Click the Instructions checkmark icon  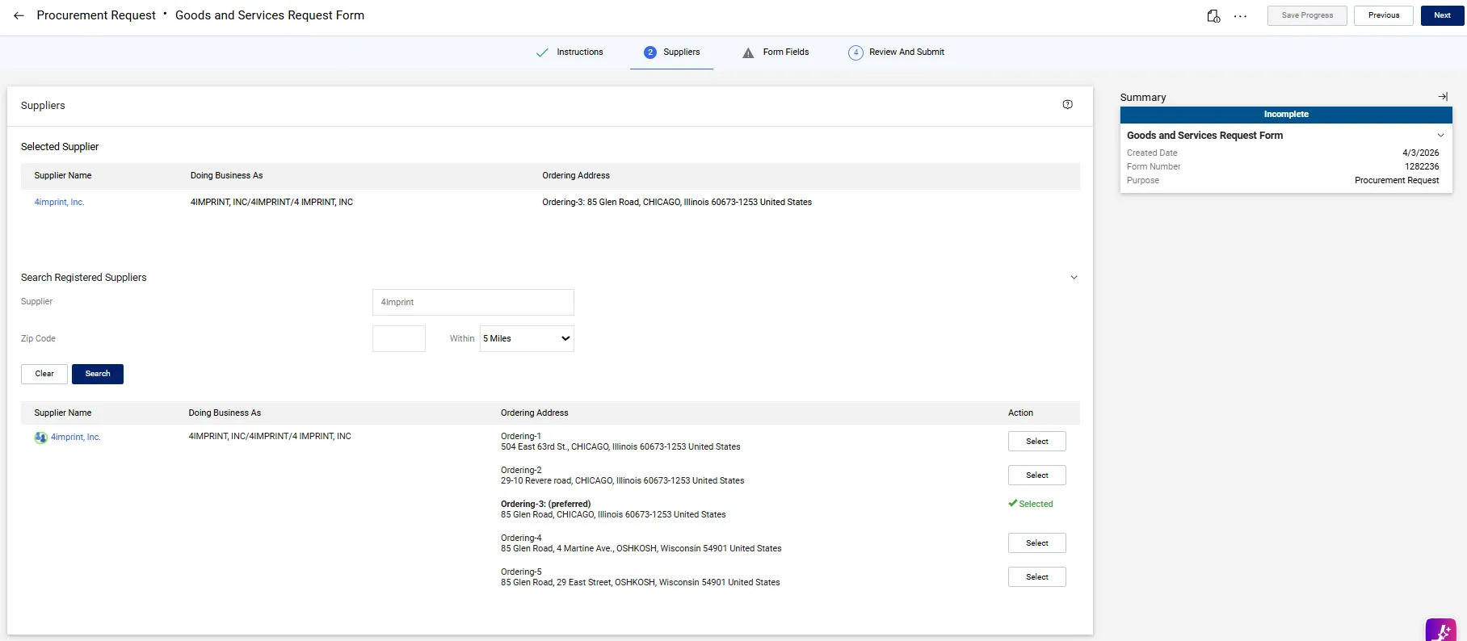pos(542,52)
